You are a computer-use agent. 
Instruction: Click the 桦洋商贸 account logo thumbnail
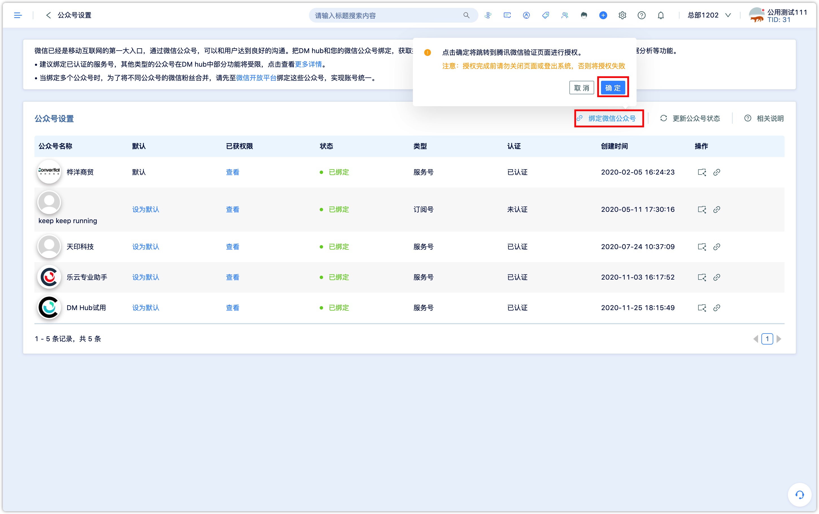(49, 172)
